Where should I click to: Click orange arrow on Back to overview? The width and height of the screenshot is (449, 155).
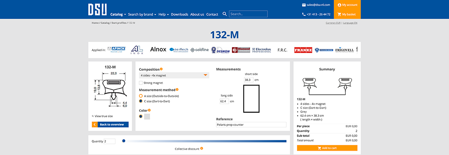pos(95,124)
